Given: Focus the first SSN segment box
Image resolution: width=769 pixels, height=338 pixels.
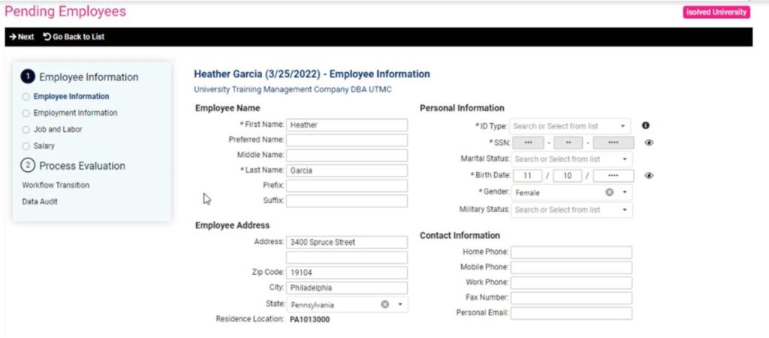Looking at the screenshot, I should click(528, 143).
